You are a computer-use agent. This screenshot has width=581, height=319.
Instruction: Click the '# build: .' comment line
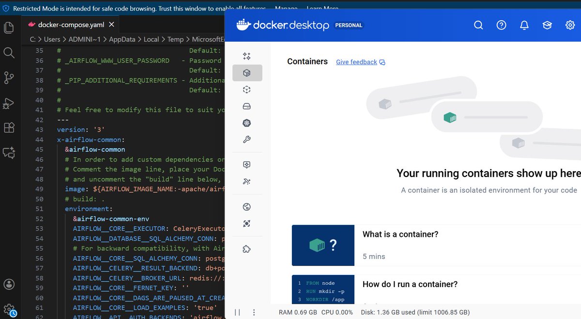[x=85, y=199]
